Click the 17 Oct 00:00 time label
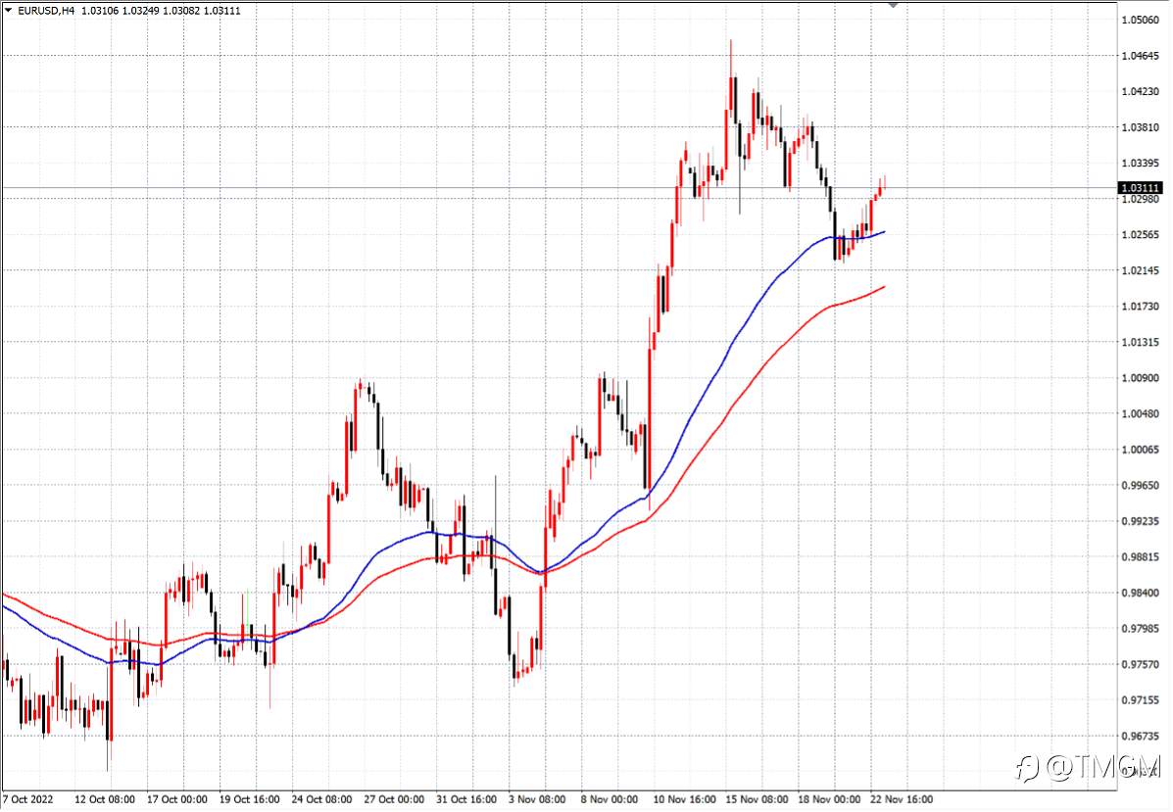The width and height of the screenshot is (1173, 812). point(177,799)
